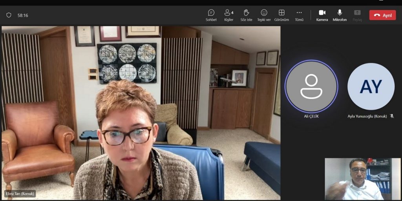
Task: Click the Ebru Tan (Konuk) name label
Action: 20,194
